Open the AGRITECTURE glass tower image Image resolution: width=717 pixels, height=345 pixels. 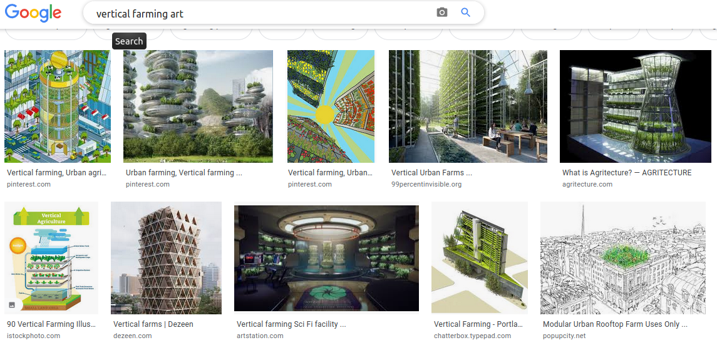point(635,106)
